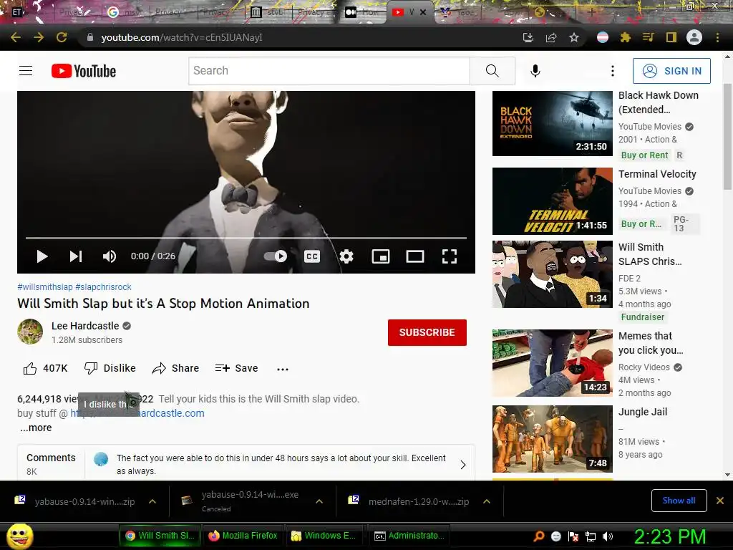Open a new tab with plus button
The width and height of the screenshot is (733, 550).
pos(591,12)
